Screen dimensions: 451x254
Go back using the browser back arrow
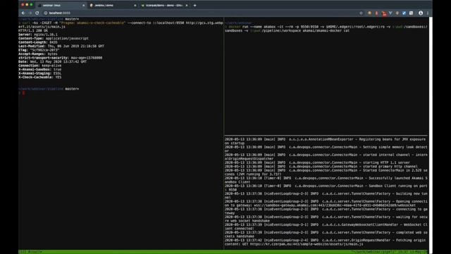pos(23,13)
